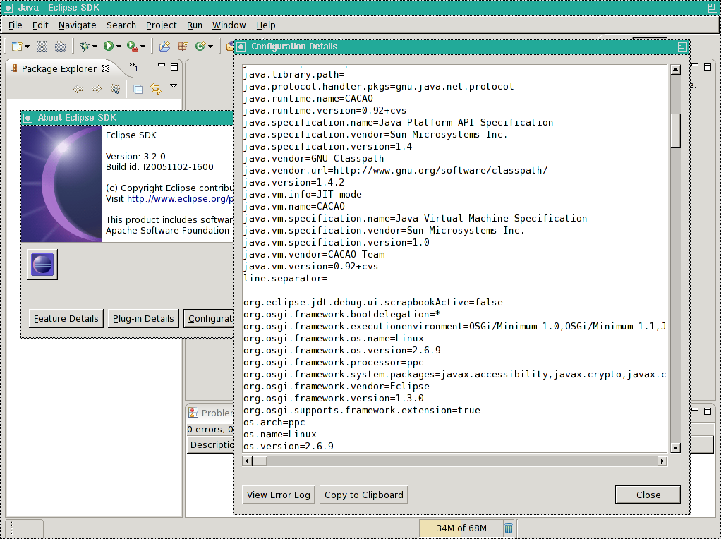Launch Debug with the bug icon

(x=85, y=46)
